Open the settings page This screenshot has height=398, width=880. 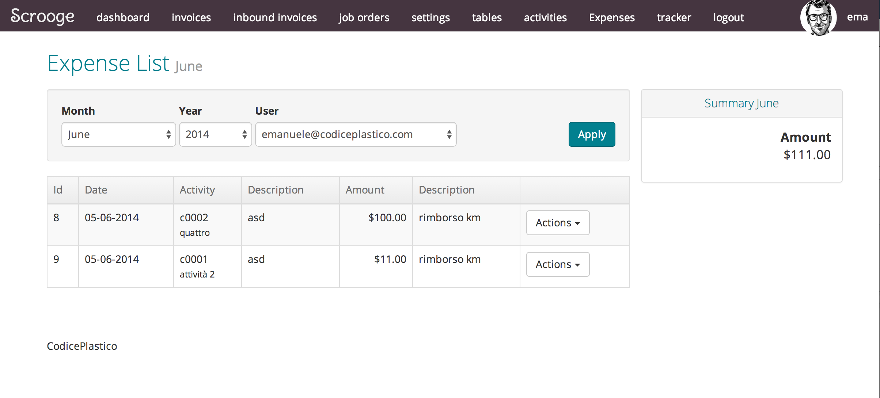point(430,18)
